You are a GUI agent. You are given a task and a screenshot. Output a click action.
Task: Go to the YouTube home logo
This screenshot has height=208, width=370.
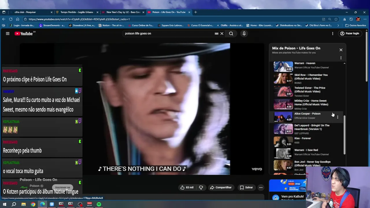point(24,34)
